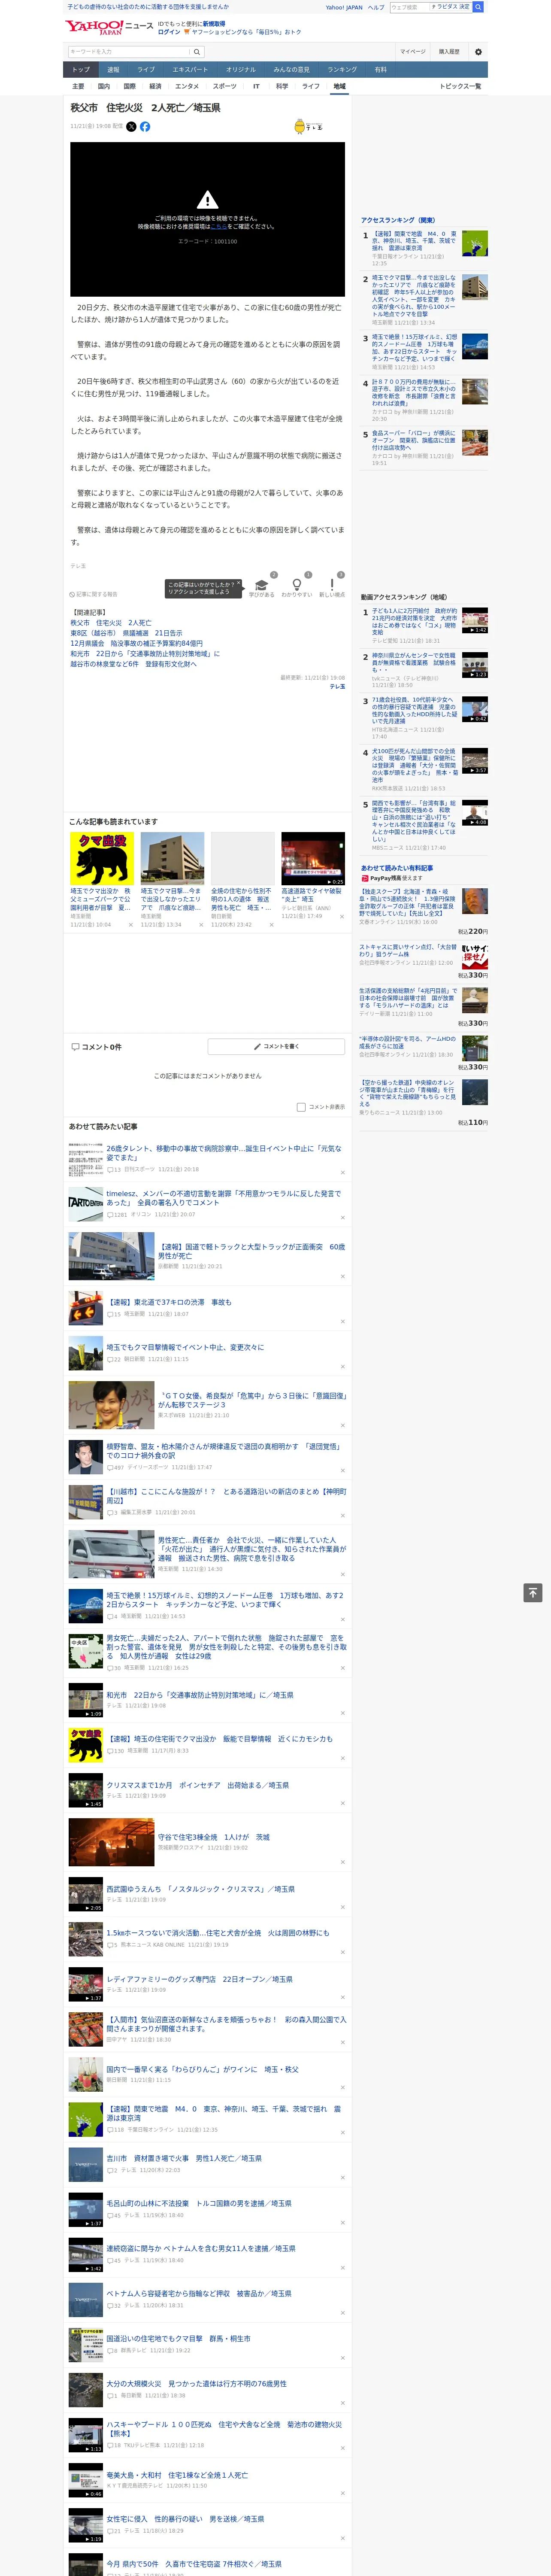Open the 国内 category
551x2576 pixels.
[104, 86]
